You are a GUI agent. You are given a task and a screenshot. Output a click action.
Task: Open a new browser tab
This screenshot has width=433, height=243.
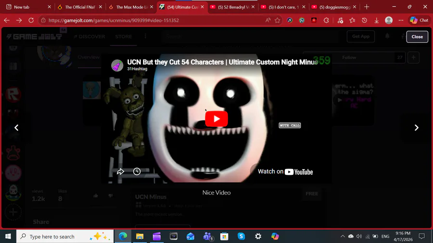coord(367,7)
